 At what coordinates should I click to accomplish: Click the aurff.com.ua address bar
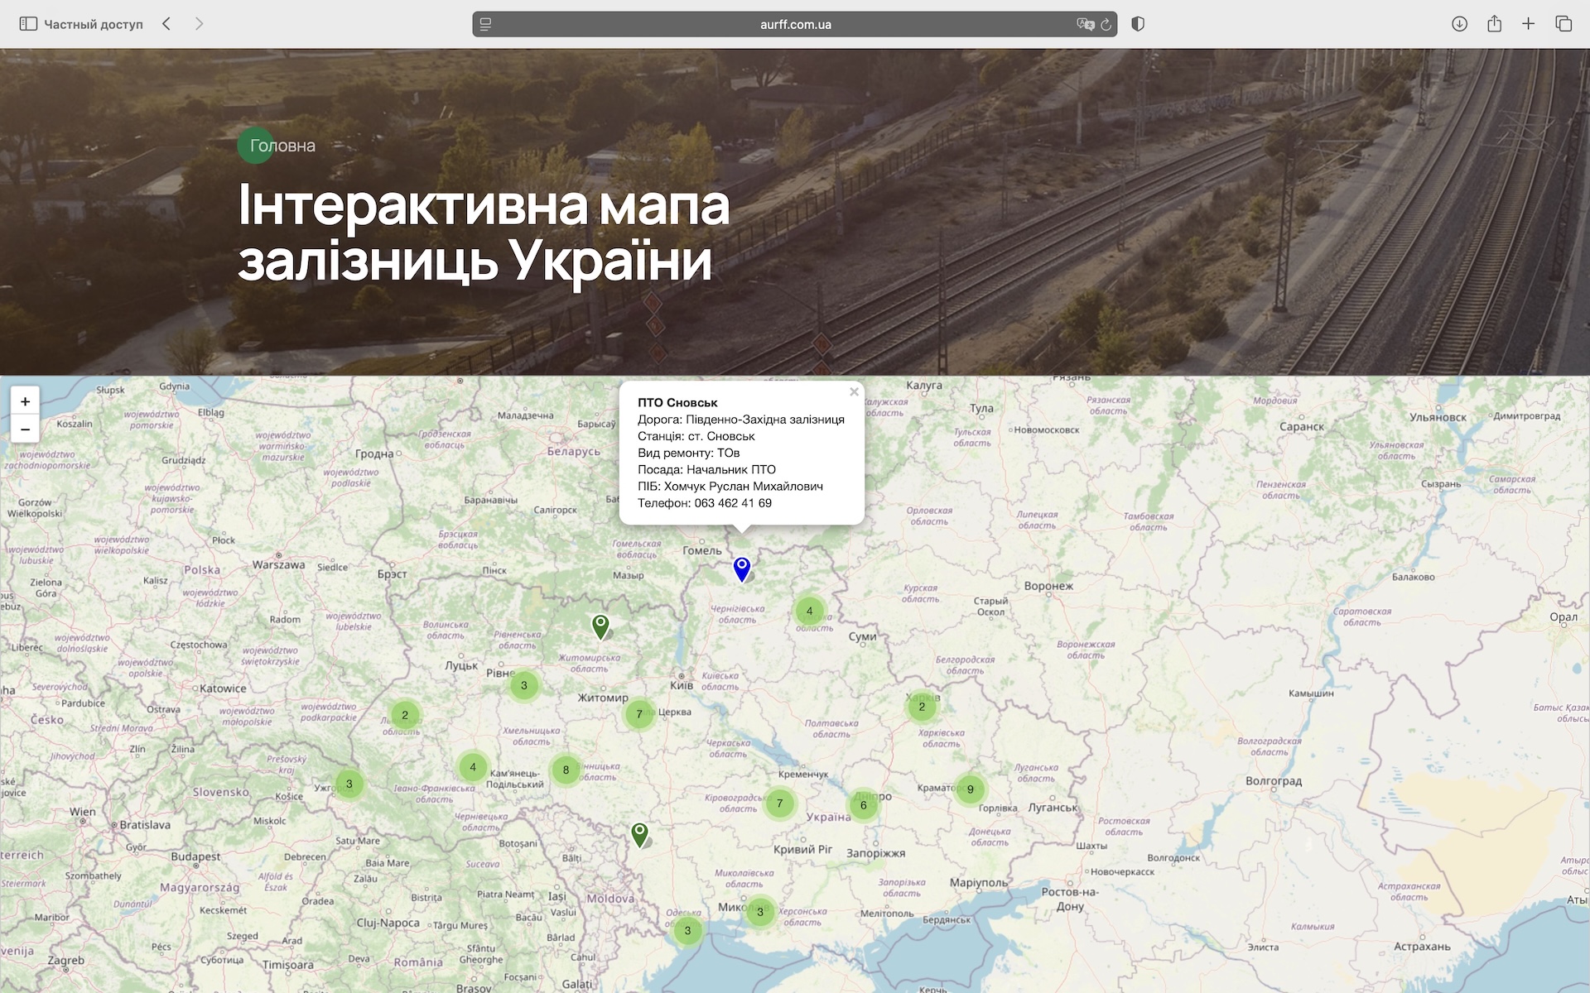(x=795, y=24)
